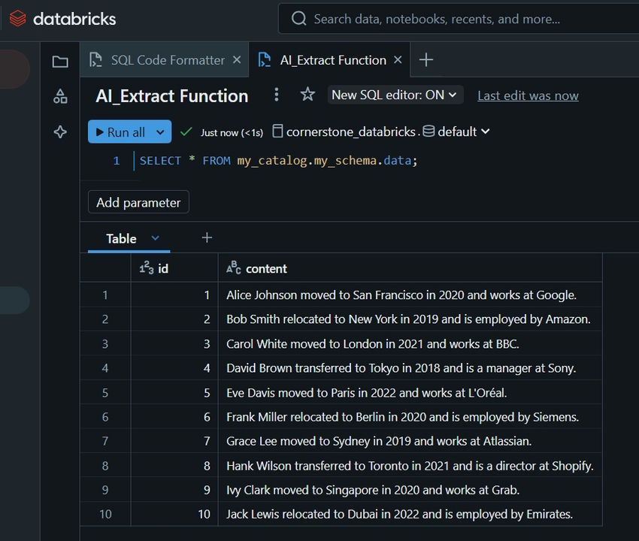This screenshot has height=541, width=639.
Task: Close the AI_Extract Function tab
Action: (x=398, y=60)
